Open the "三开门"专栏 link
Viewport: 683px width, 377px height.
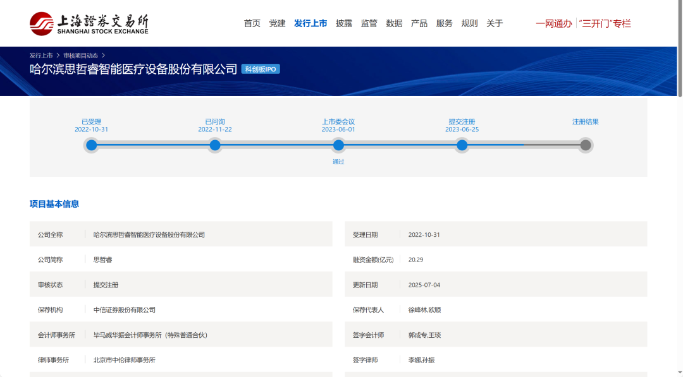click(x=605, y=23)
